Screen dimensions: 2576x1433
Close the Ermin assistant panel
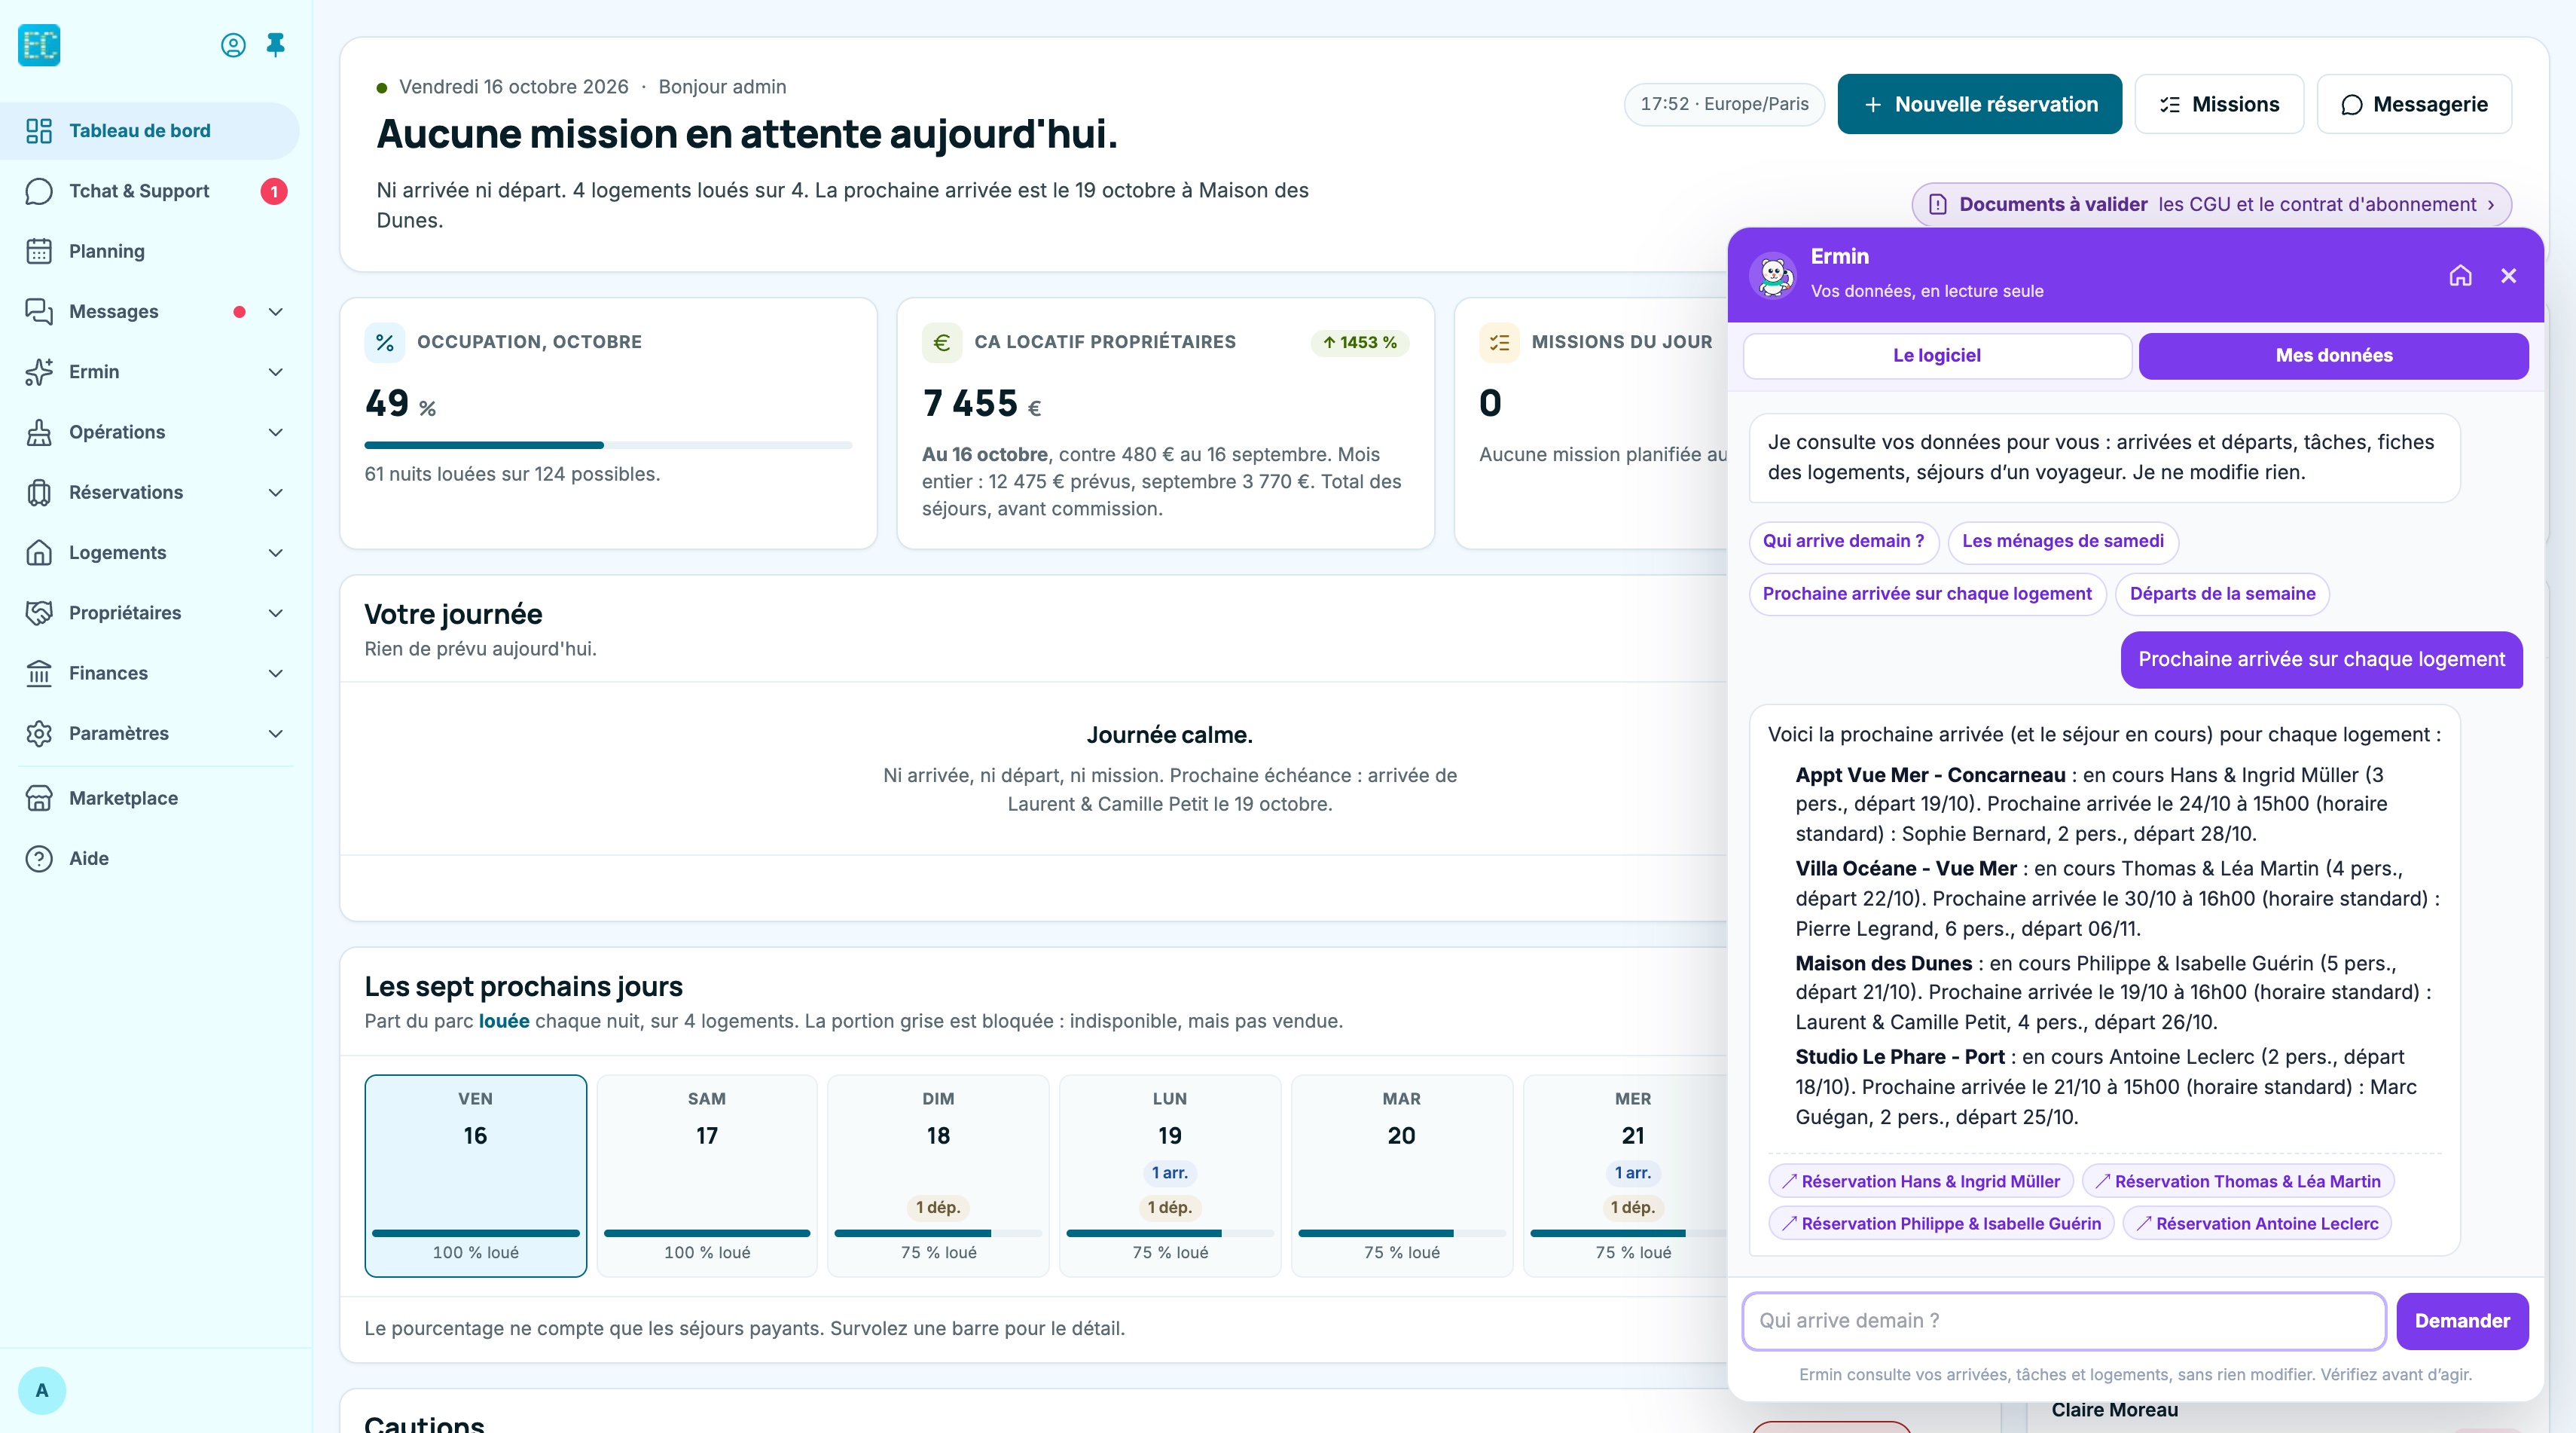tap(2508, 275)
